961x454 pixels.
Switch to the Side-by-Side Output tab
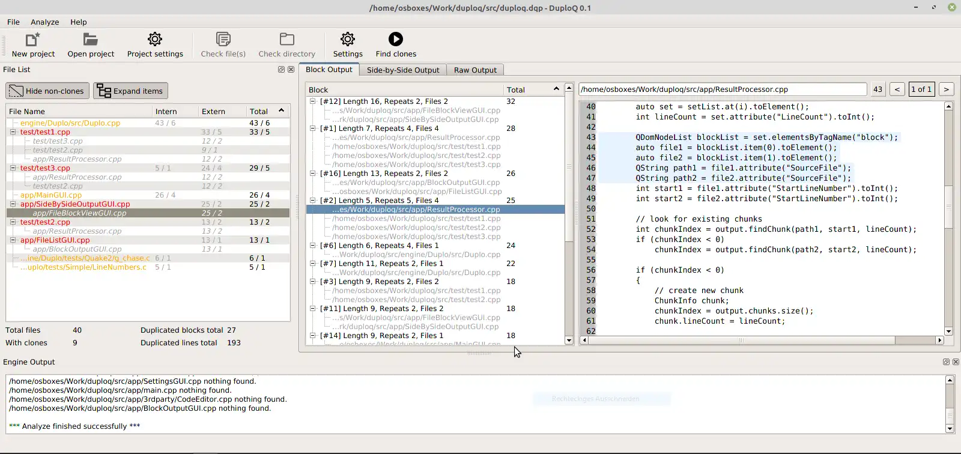402,70
